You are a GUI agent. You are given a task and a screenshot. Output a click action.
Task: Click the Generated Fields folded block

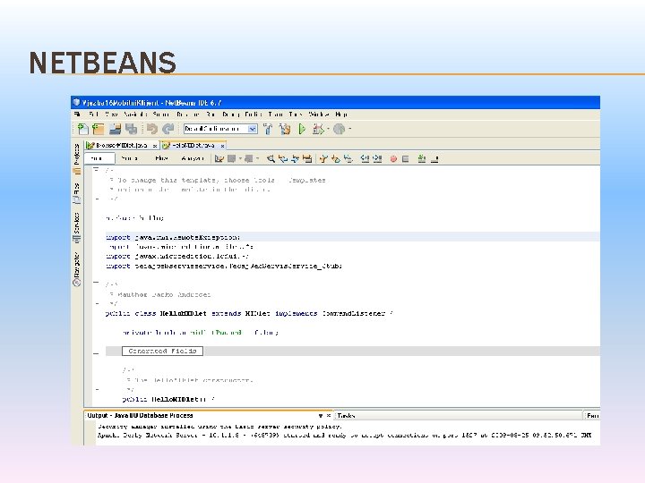pyautogui.click(x=162, y=352)
